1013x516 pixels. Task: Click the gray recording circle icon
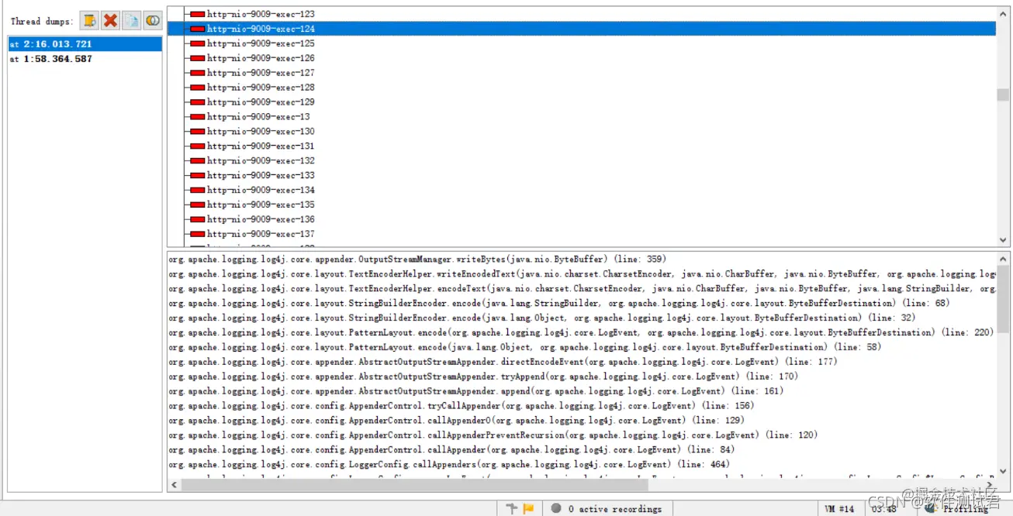click(556, 508)
